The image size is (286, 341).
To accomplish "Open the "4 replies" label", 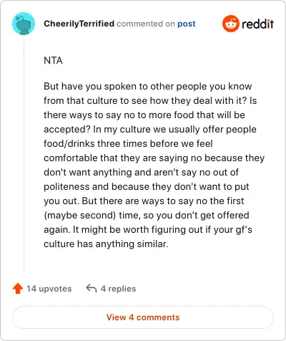I will [118, 289].
